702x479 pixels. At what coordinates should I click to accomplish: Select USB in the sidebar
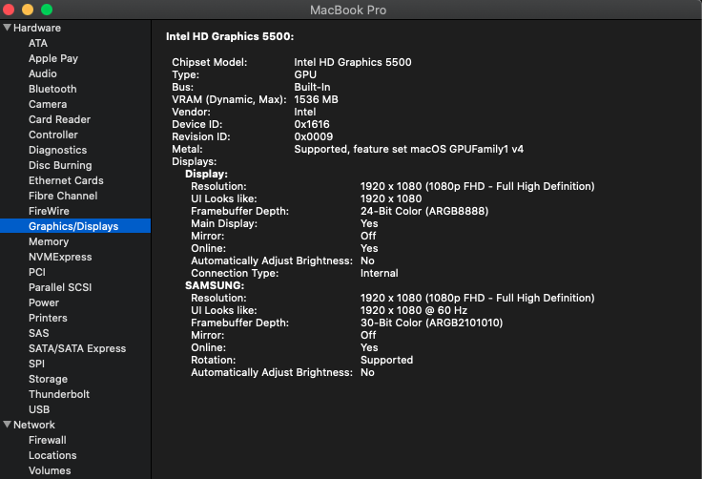click(39, 409)
